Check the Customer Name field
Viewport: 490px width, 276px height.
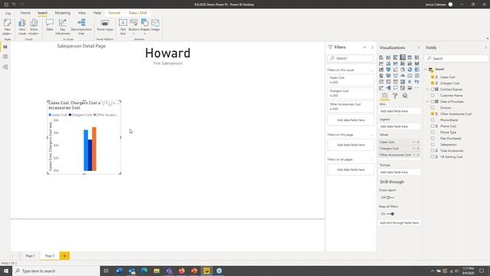[x=433, y=95]
